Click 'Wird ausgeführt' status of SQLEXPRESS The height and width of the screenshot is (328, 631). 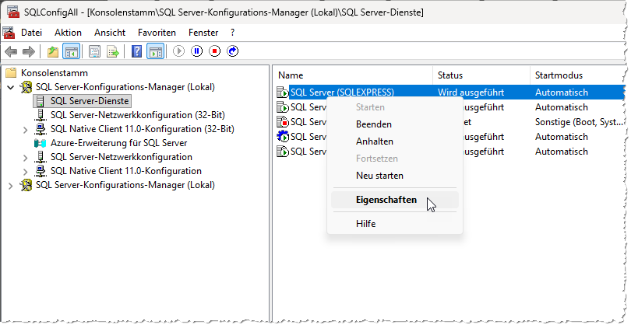[x=471, y=92]
